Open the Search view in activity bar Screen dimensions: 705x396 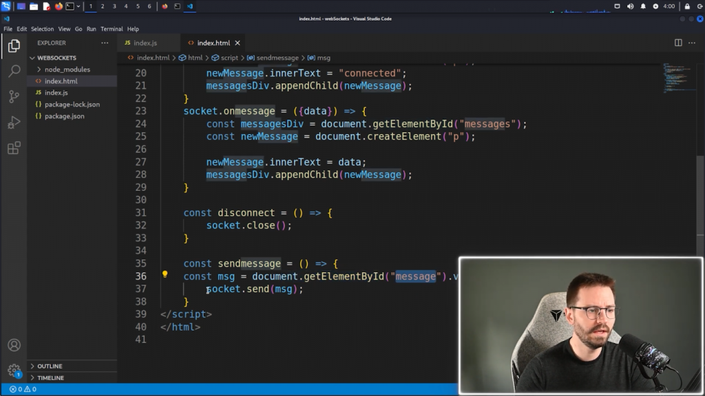(14, 71)
